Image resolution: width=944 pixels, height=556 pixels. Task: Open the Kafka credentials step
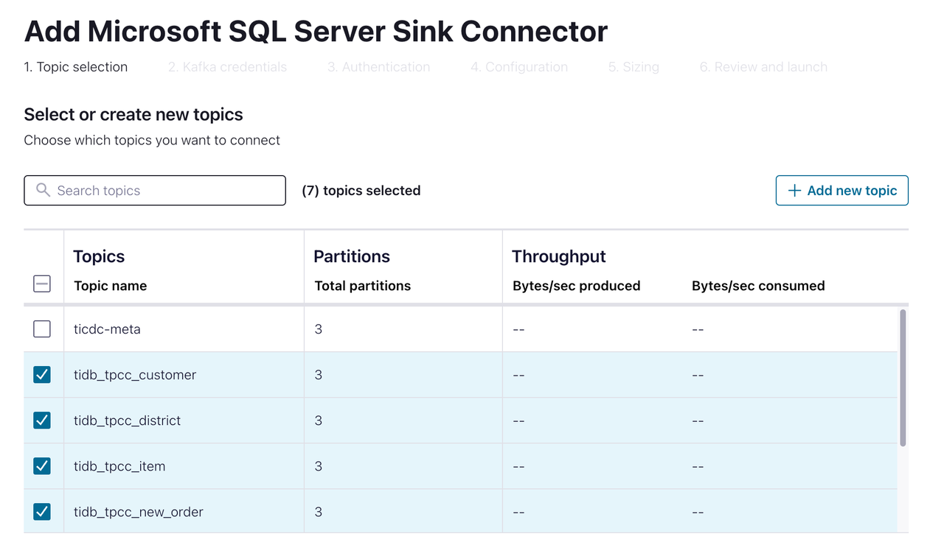tap(227, 67)
